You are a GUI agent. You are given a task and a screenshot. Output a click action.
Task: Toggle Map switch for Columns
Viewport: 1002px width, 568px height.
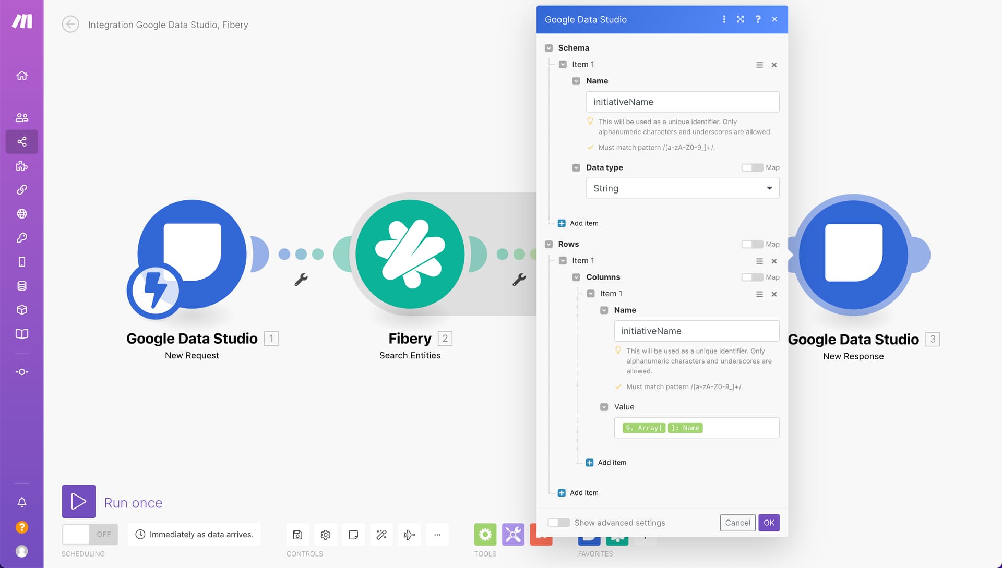click(x=752, y=277)
